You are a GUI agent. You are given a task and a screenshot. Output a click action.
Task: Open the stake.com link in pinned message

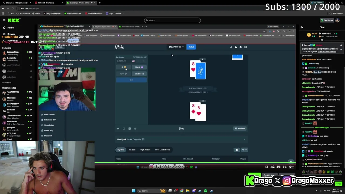tap(327, 51)
